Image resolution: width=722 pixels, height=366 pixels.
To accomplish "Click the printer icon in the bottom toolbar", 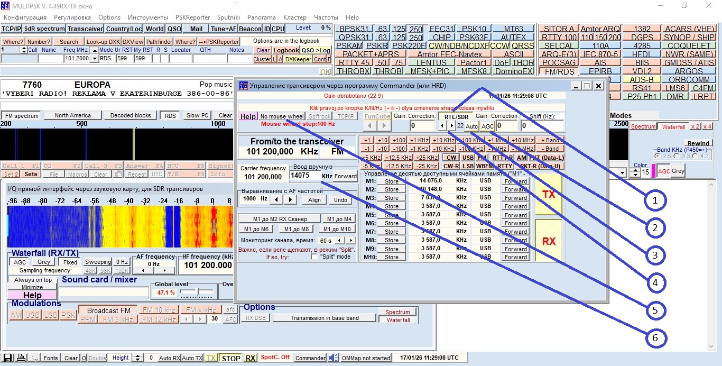I will click(20, 358).
